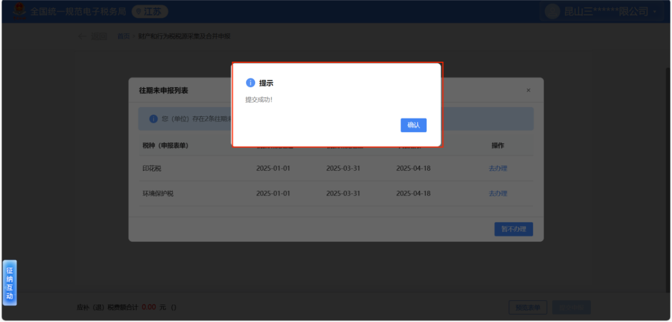This screenshot has width=672, height=322.
Task: Close the 往期未申报列表 panel with X
Action: pyautogui.click(x=528, y=90)
